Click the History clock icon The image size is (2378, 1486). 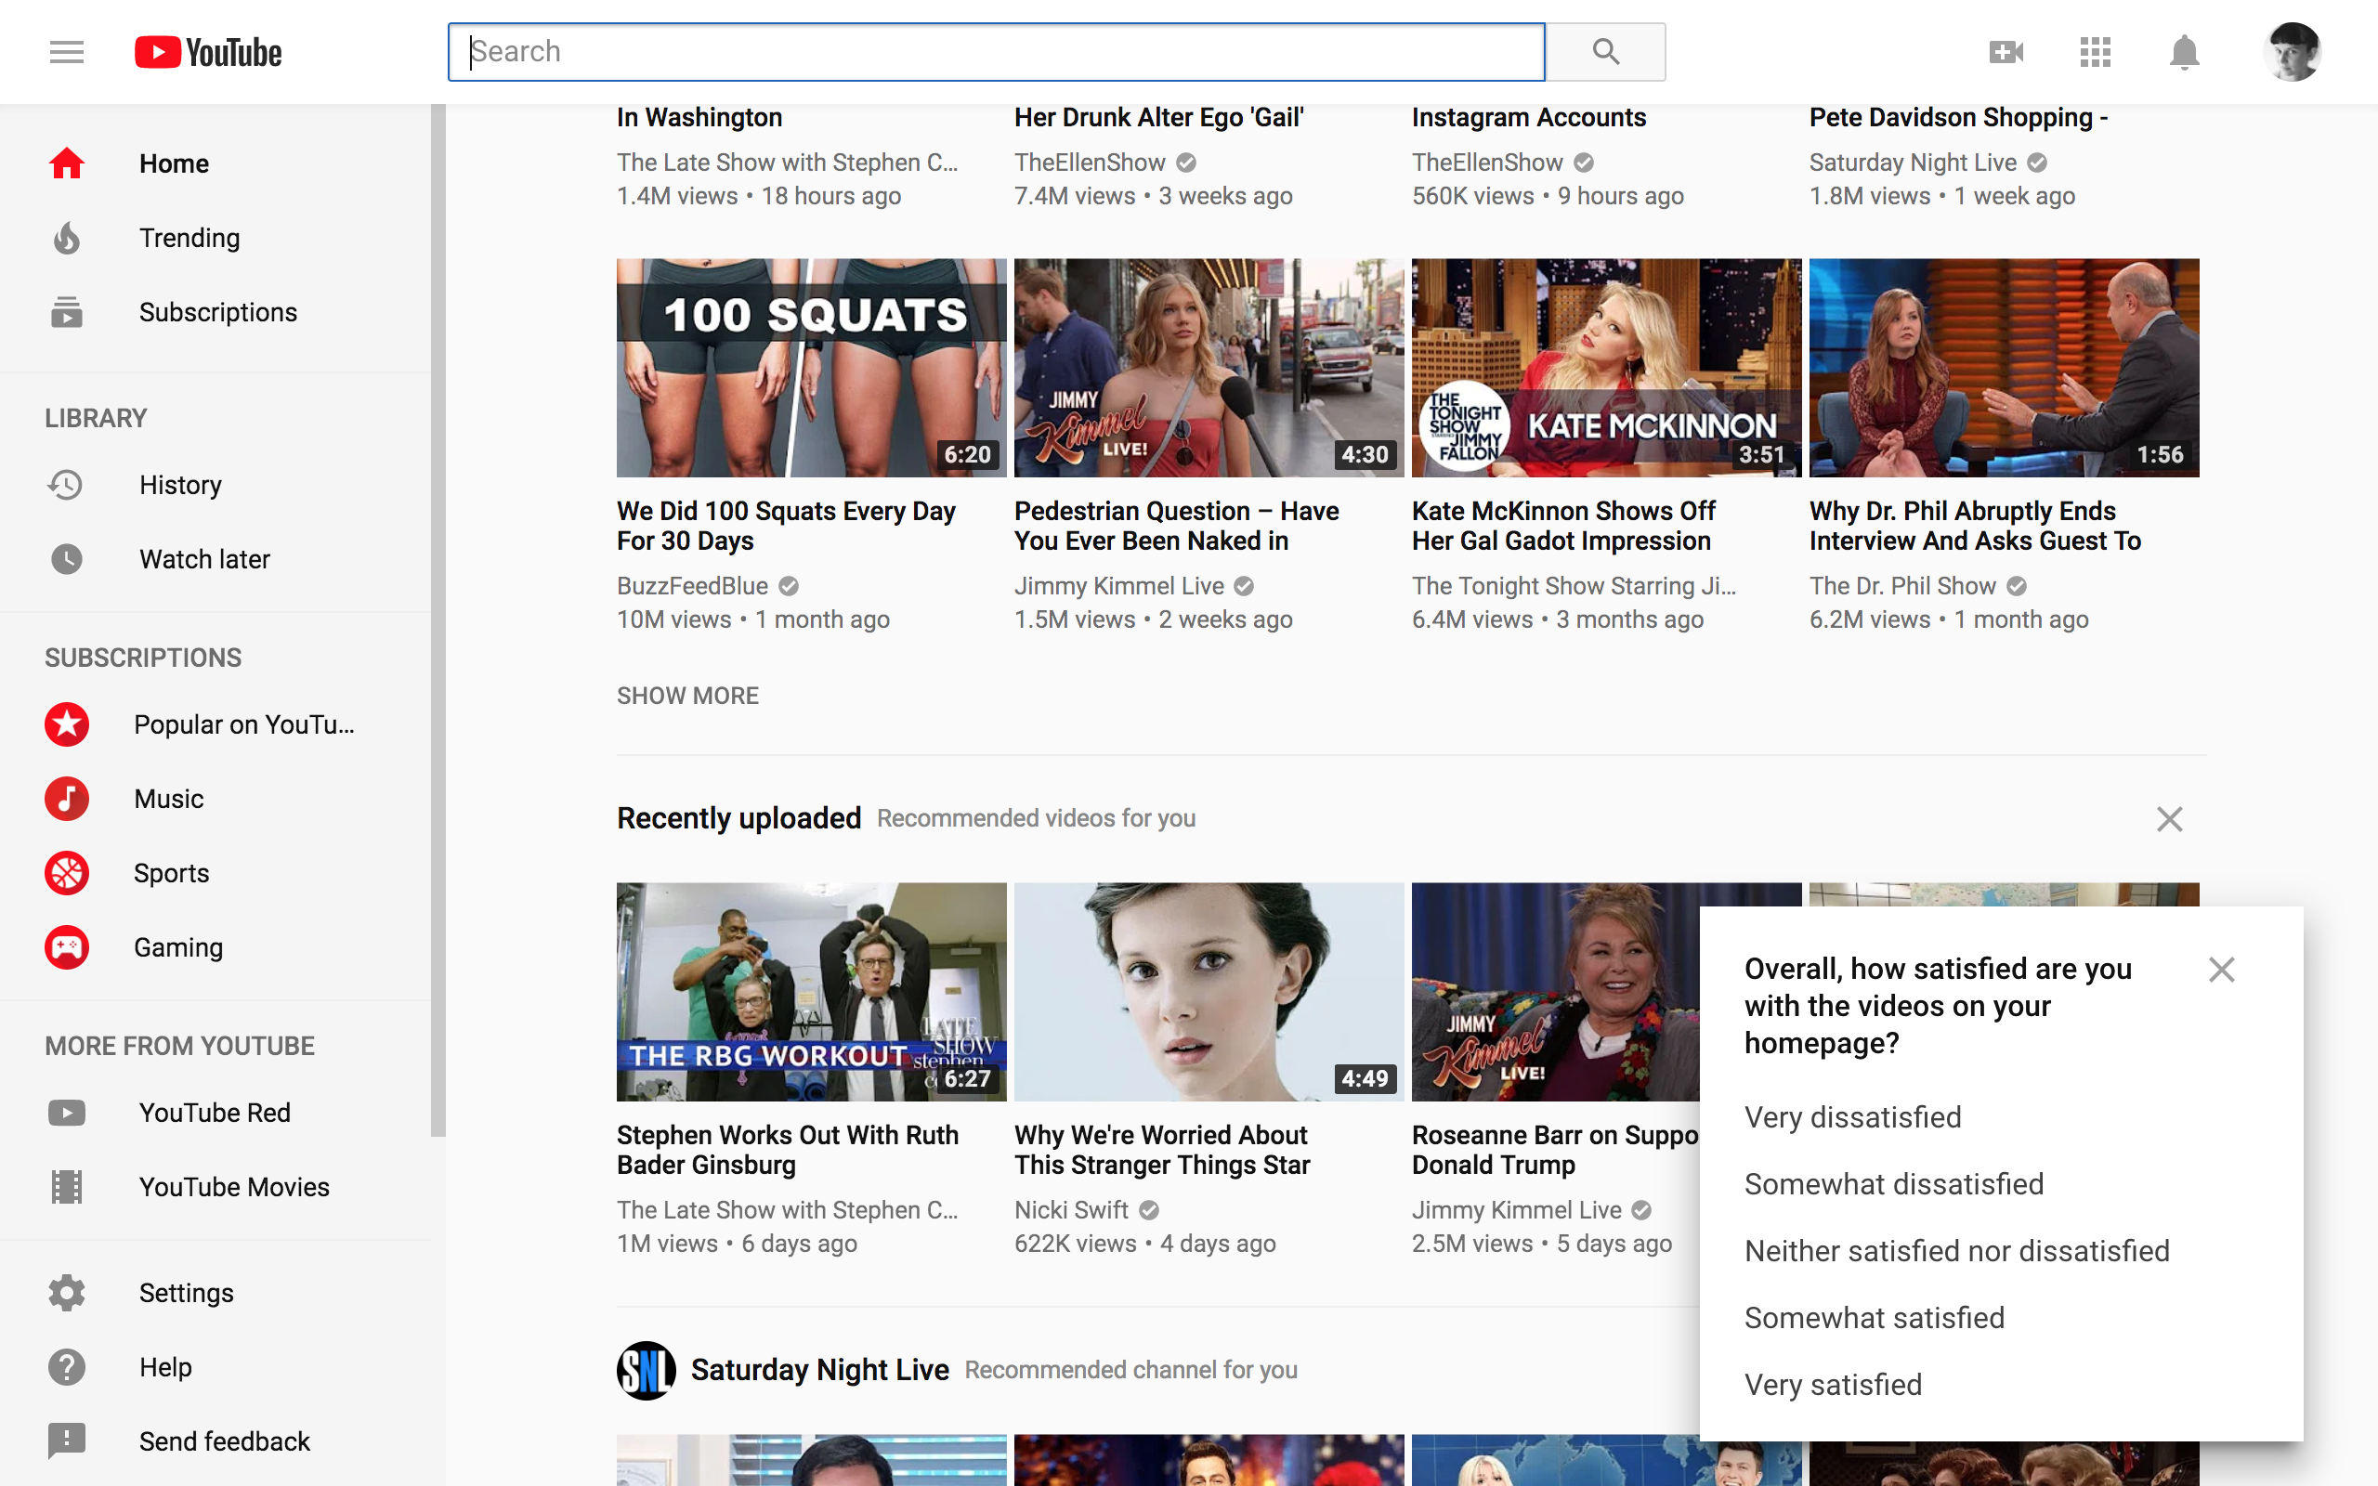[67, 485]
